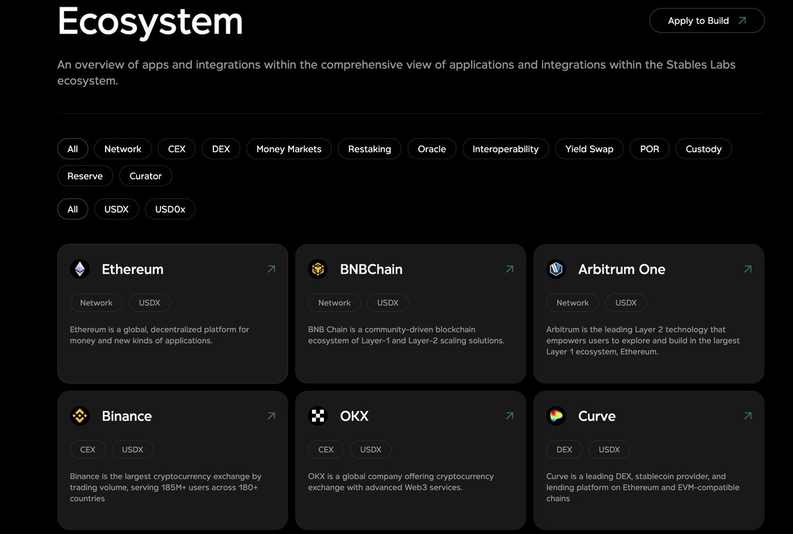Open Ethereum card's external arrow

(x=271, y=269)
